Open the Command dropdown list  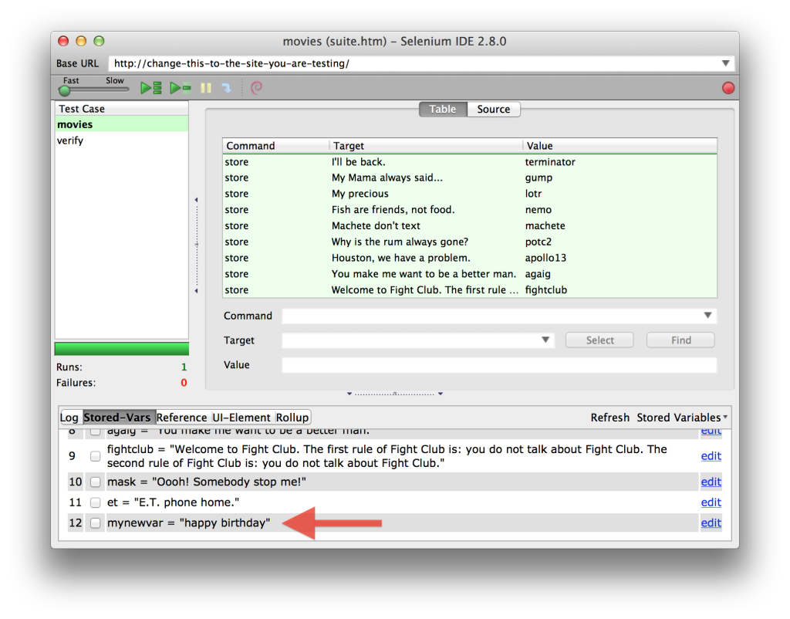click(x=708, y=316)
